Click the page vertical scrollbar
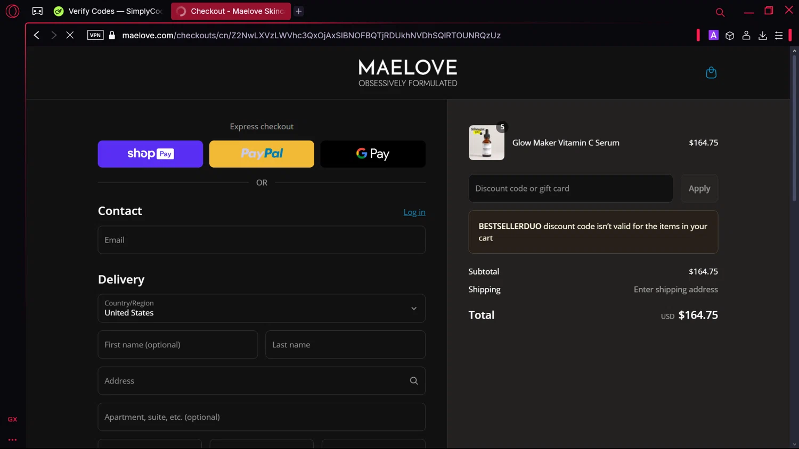The height and width of the screenshot is (449, 799). tap(794, 128)
